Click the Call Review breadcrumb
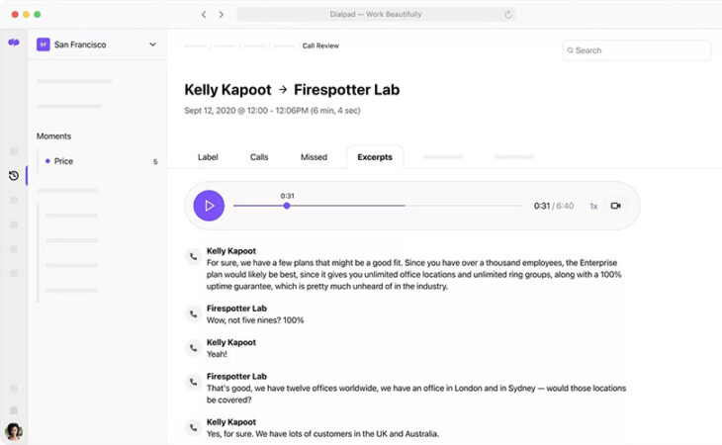 pyautogui.click(x=320, y=45)
